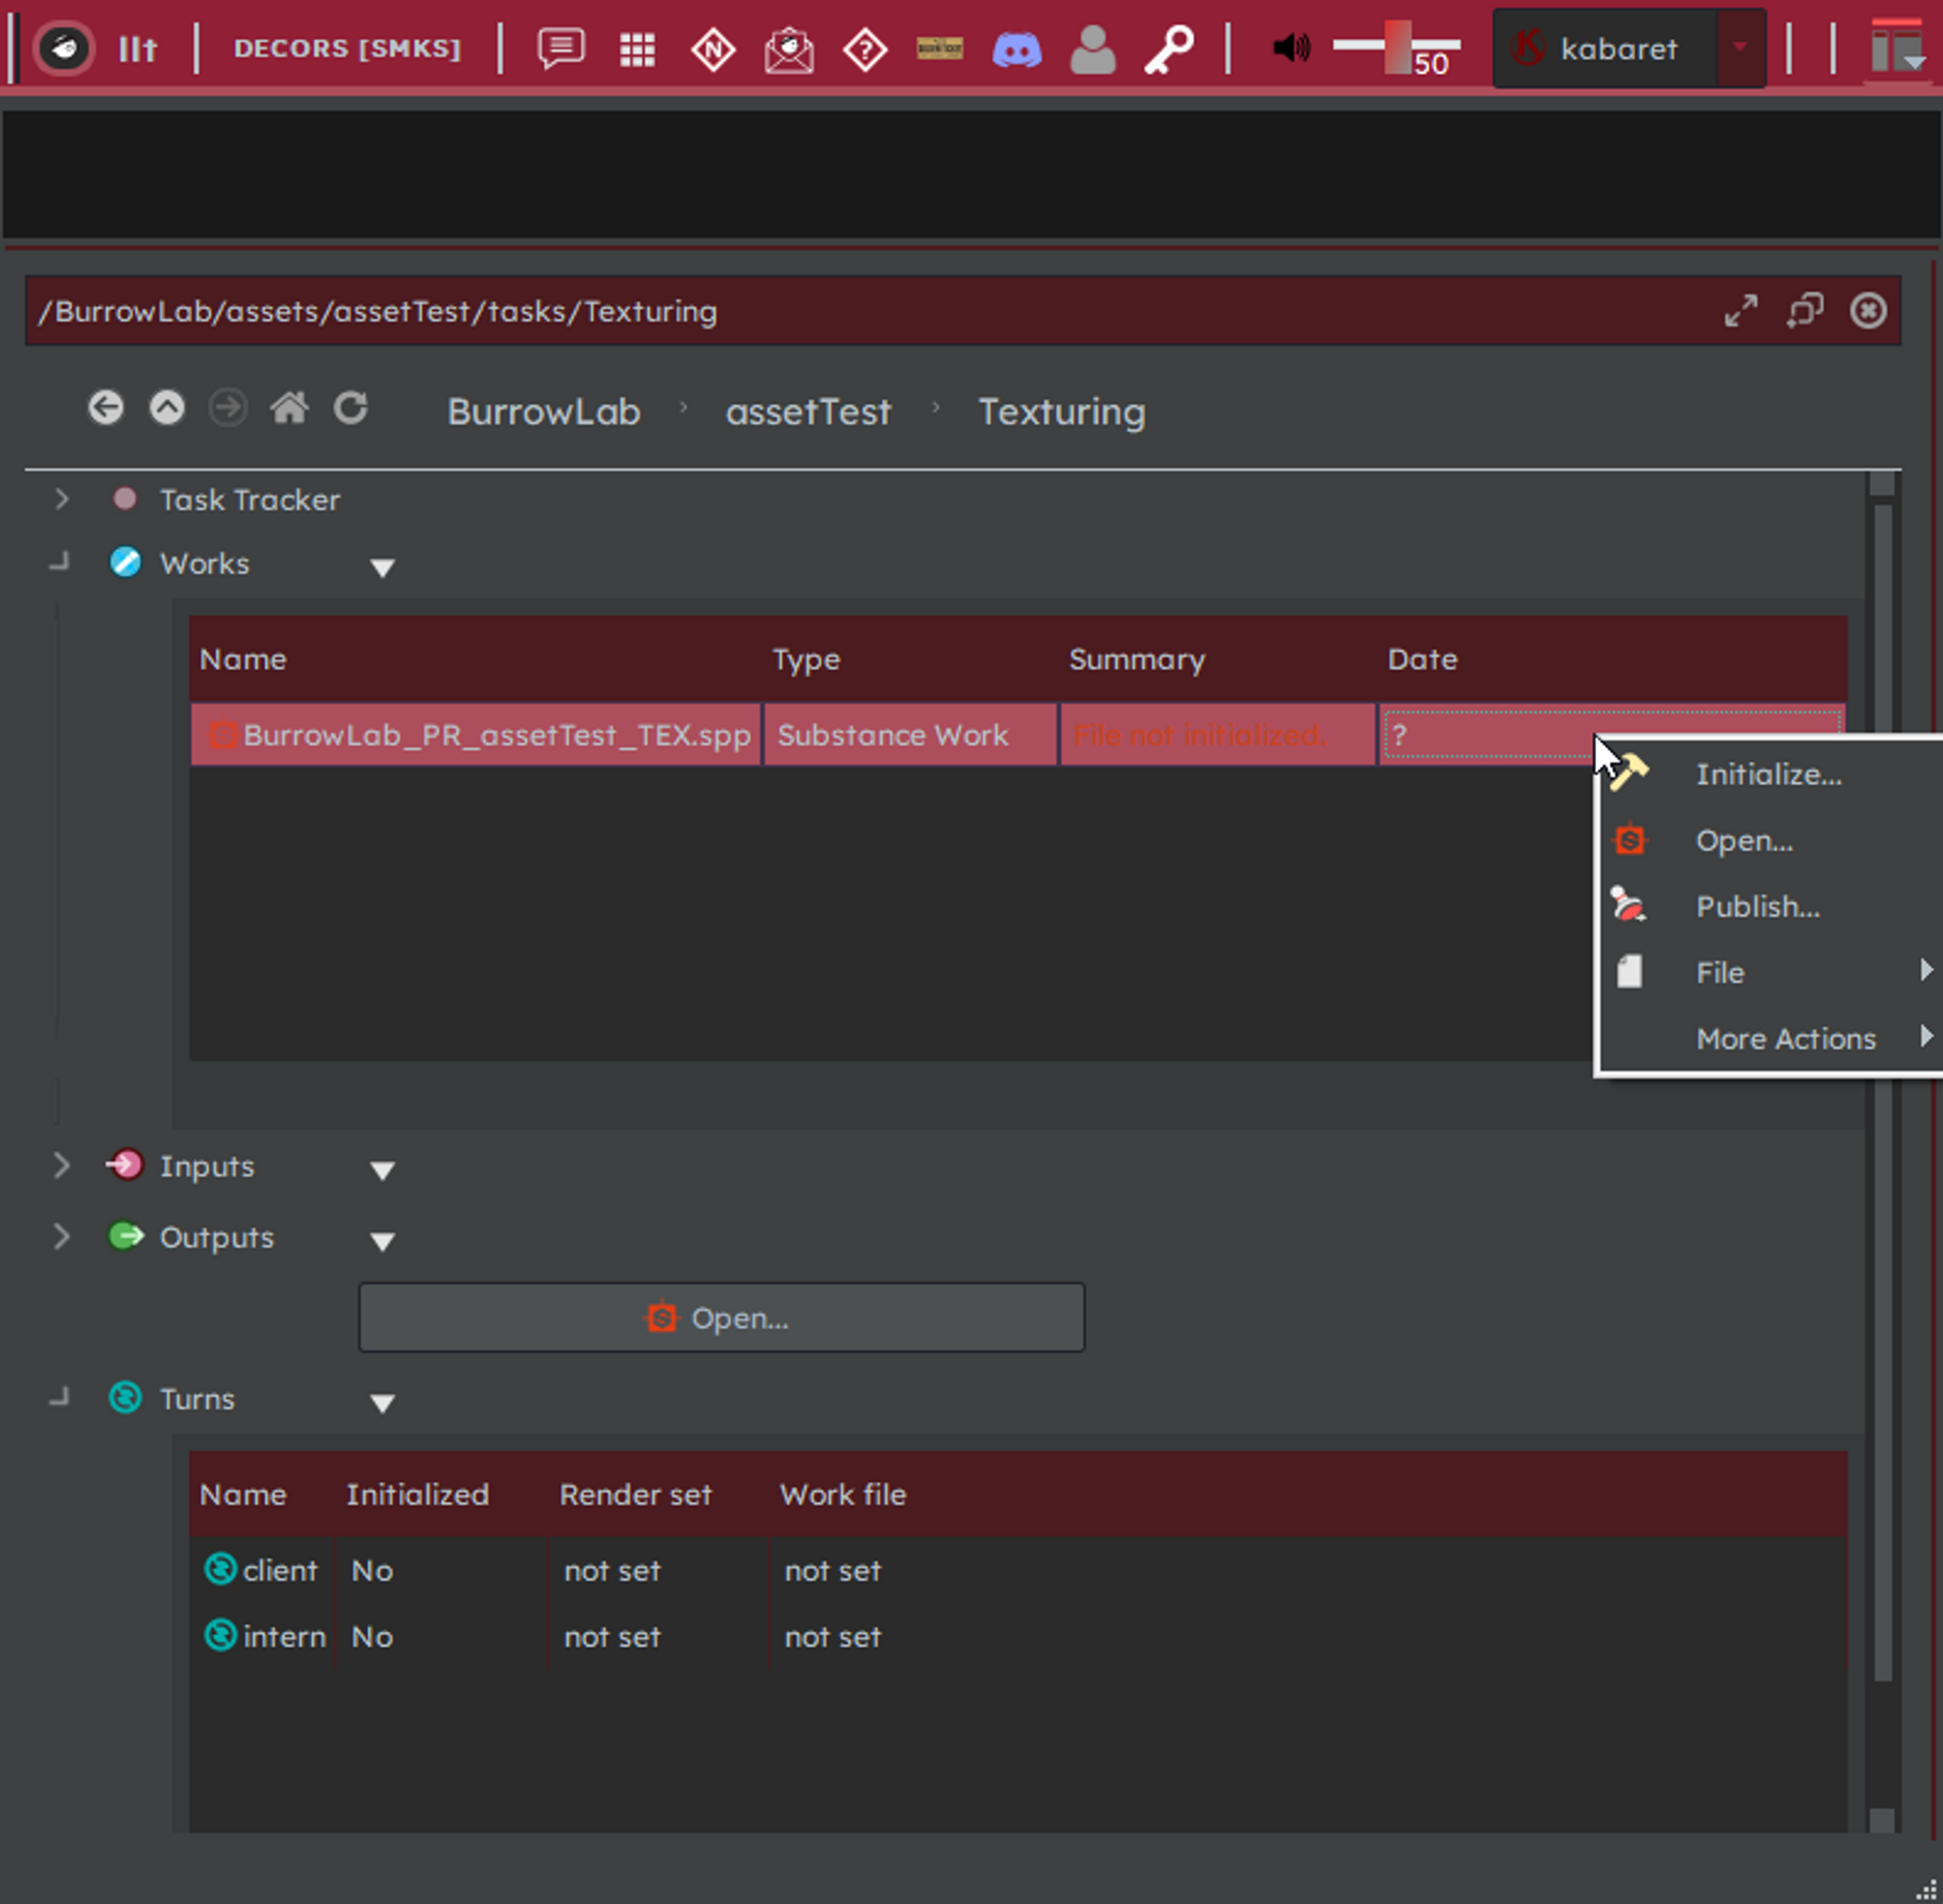
Task: Collapse the Turns section
Action: pyautogui.click(x=61, y=1397)
